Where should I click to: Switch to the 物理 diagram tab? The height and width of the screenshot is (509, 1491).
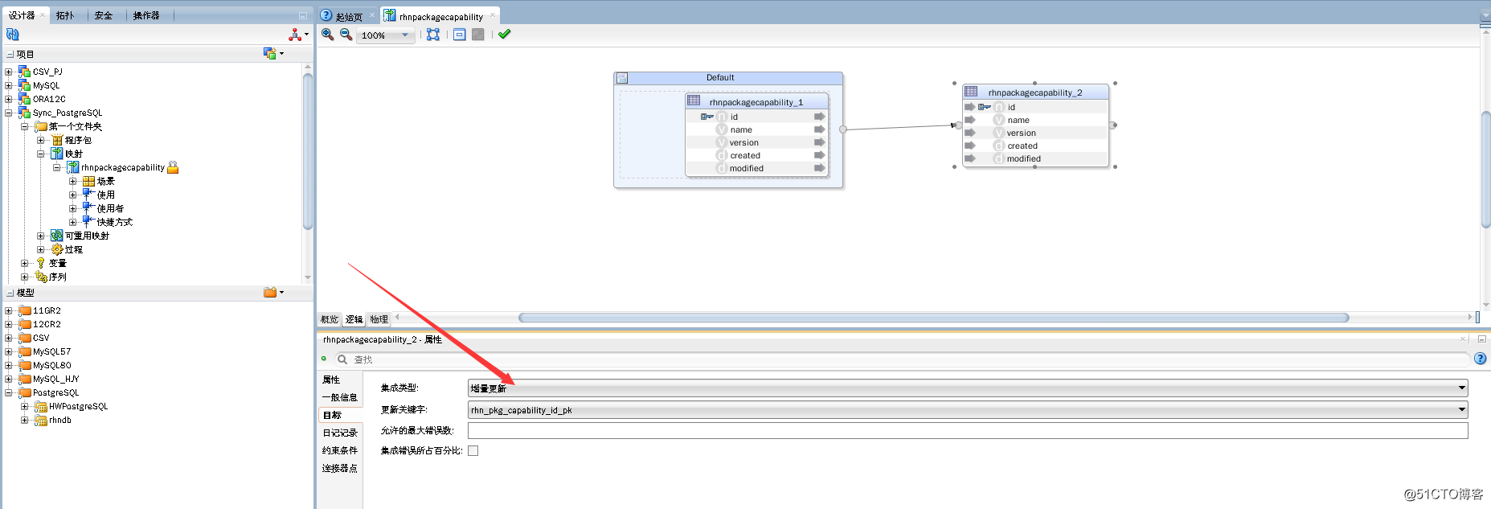tap(379, 319)
